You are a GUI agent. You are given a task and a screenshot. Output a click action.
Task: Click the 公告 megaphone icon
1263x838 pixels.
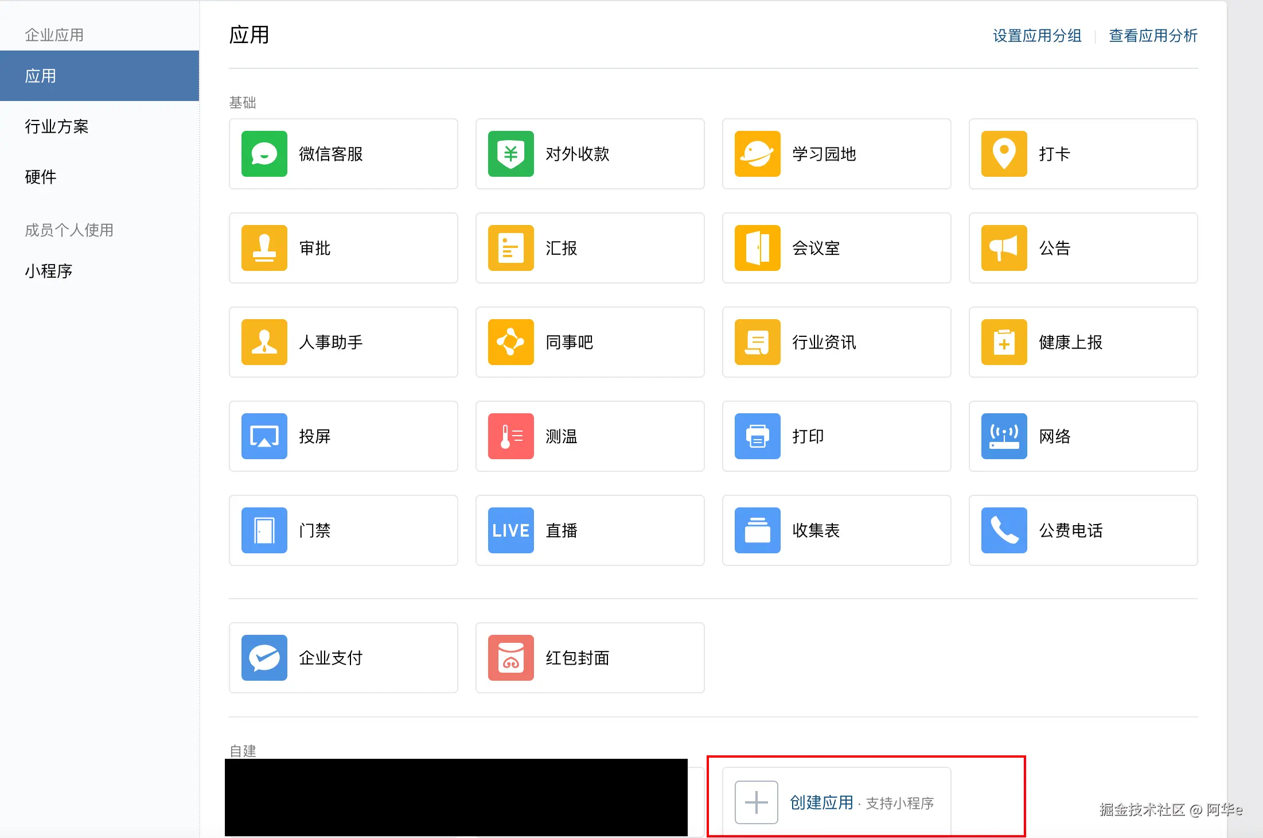(x=1004, y=248)
